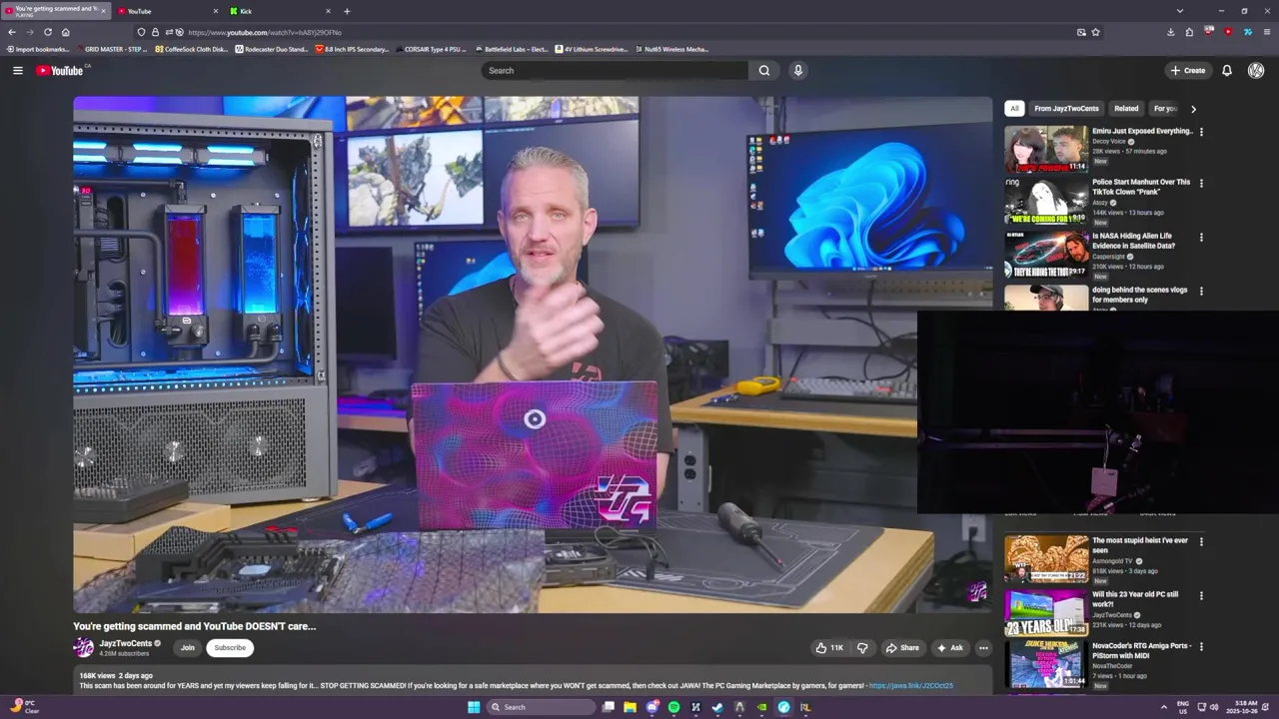Open Import bookmarks item

click(x=39, y=49)
